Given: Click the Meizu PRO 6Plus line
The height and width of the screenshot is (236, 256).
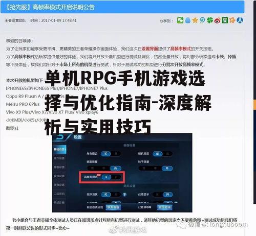Looking at the screenshot, I should pyautogui.click(x=23, y=104).
